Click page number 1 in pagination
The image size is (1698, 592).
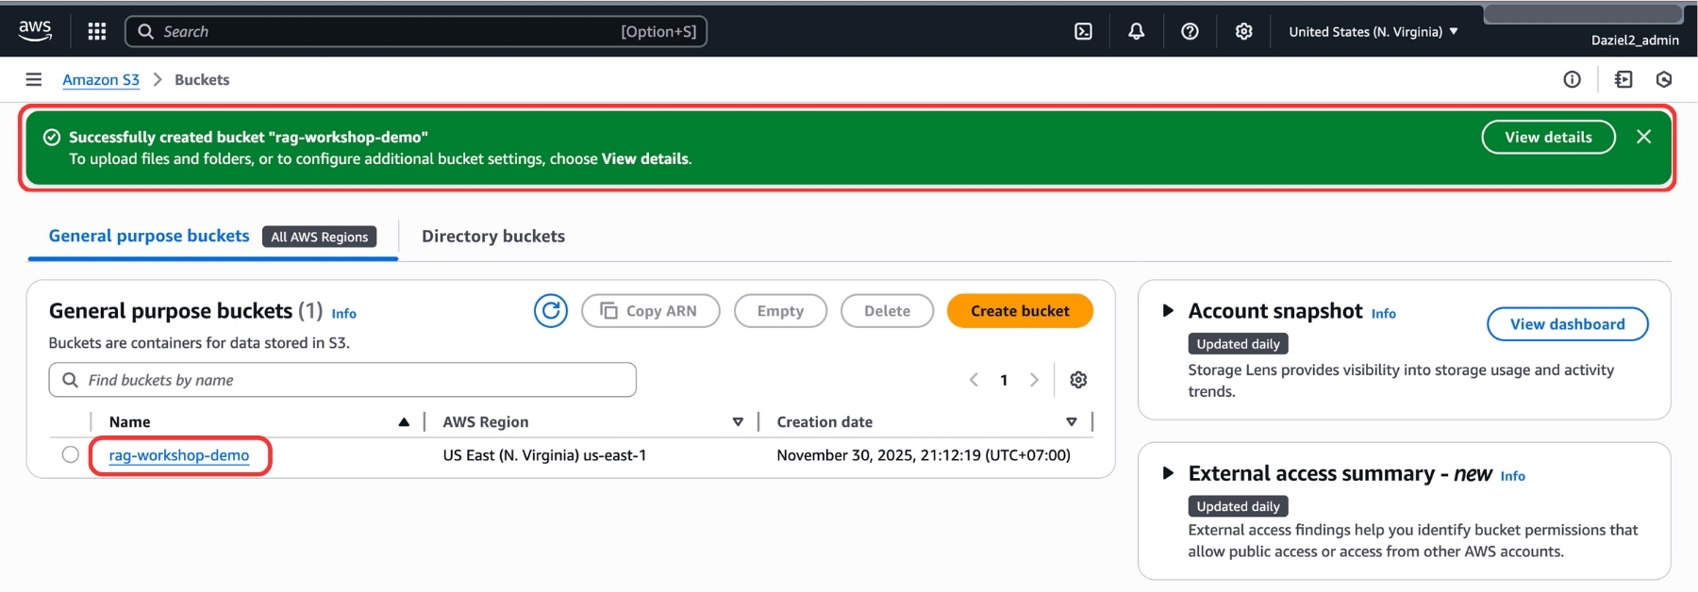pos(1004,379)
